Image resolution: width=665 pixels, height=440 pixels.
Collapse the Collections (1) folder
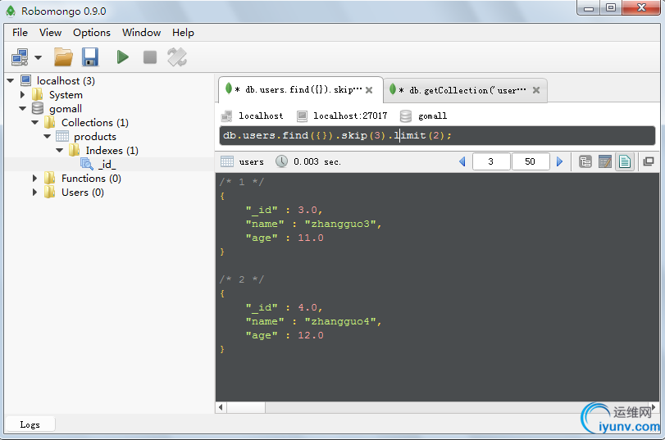[34, 123]
